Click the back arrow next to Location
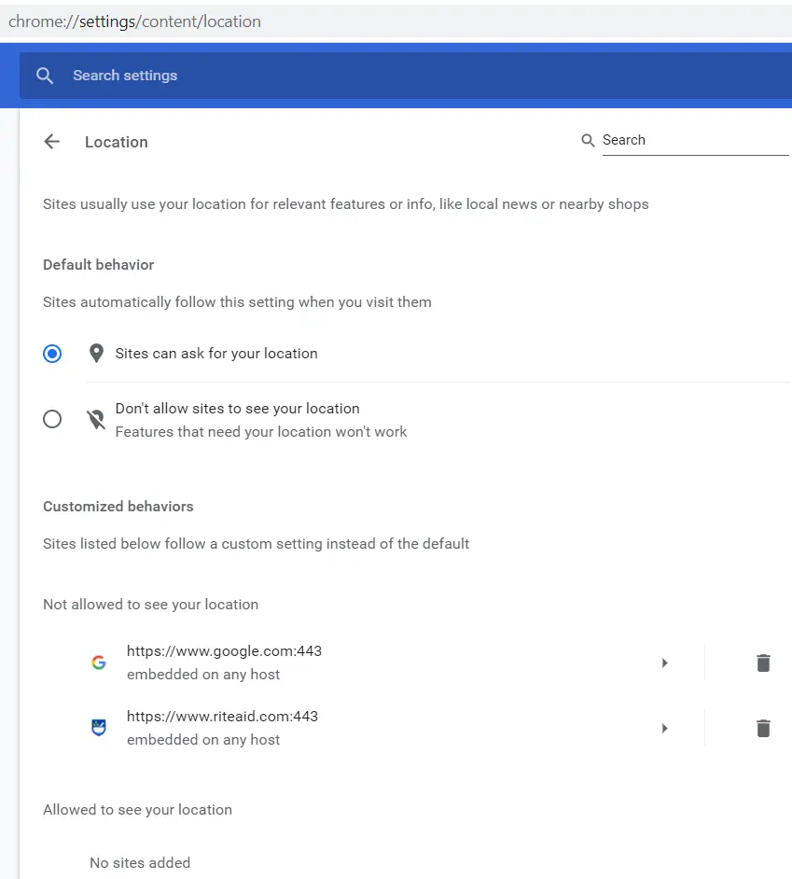Image resolution: width=792 pixels, height=879 pixels. pyautogui.click(x=51, y=142)
